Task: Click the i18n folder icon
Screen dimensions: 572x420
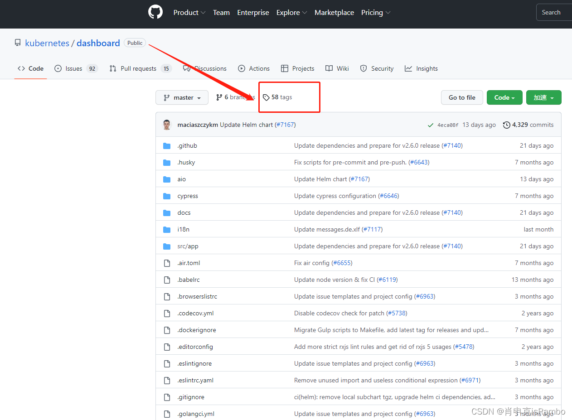Action: 167,230
